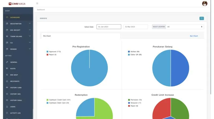
Task: Open History SMS in sidebar
Action: (18, 94)
